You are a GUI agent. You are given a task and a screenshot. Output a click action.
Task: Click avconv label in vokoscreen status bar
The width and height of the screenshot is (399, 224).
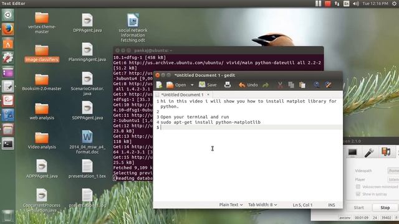(345, 218)
